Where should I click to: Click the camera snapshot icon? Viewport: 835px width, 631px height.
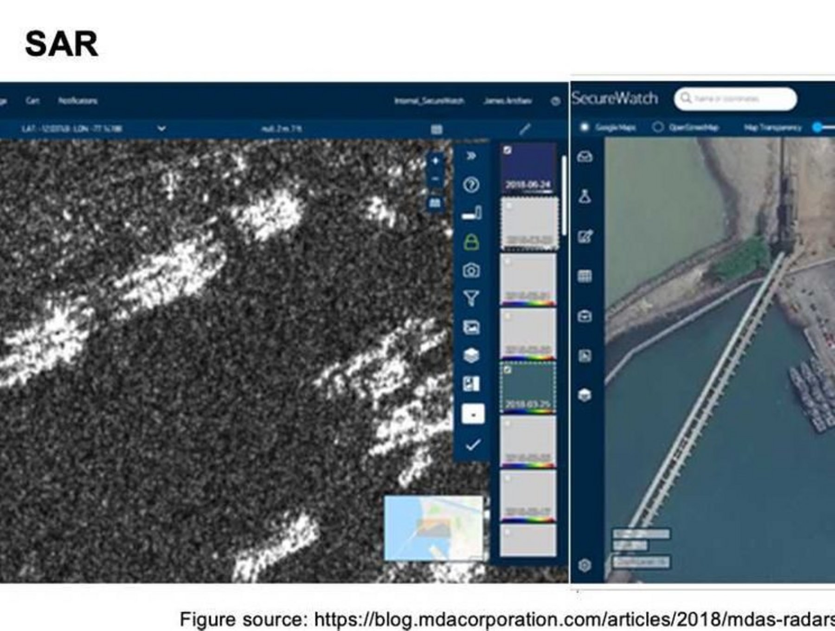(471, 270)
